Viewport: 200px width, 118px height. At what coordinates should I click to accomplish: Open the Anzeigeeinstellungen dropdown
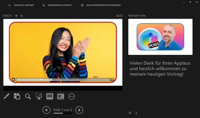tap(60, 5)
